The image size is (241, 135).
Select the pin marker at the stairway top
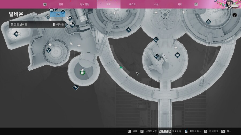click(x=156, y=39)
